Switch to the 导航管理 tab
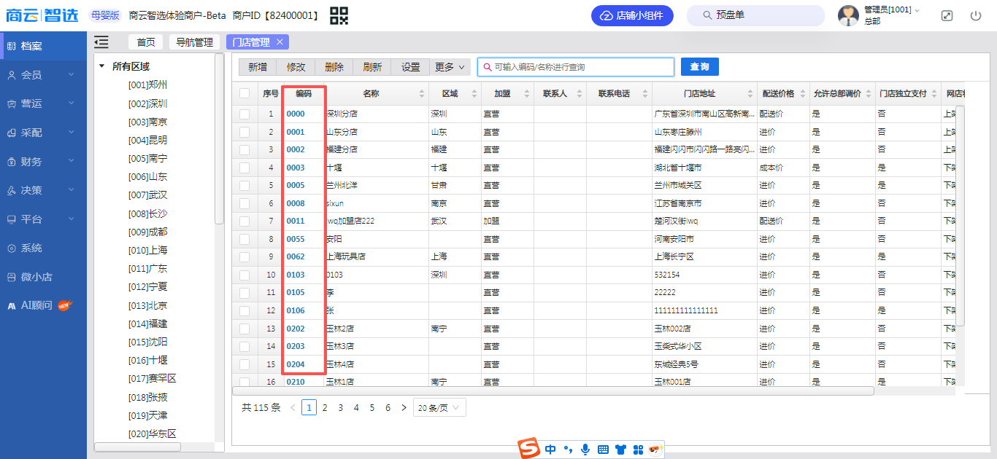 click(x=194, y=42)
